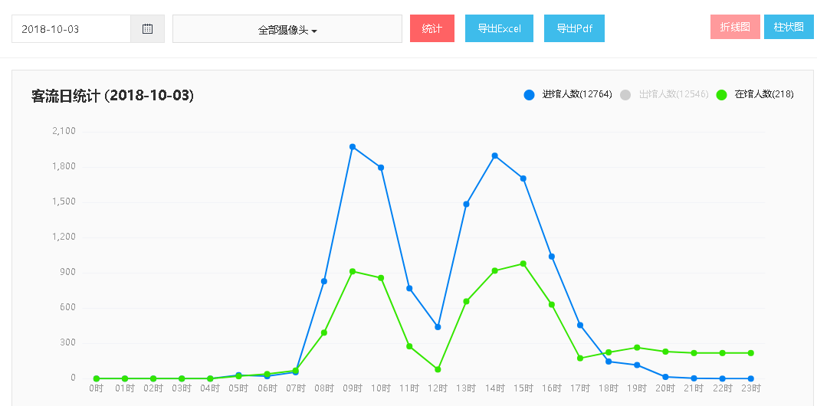Image resolution: width=817 pixels, height=406 pixels.
Task: Expand the 全部摄像头 camera dropdown
Action: pyautogui.click(x=287, y=28)
